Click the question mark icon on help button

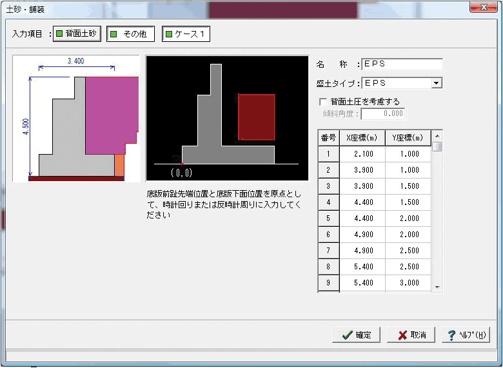click(x=451, y=335)
